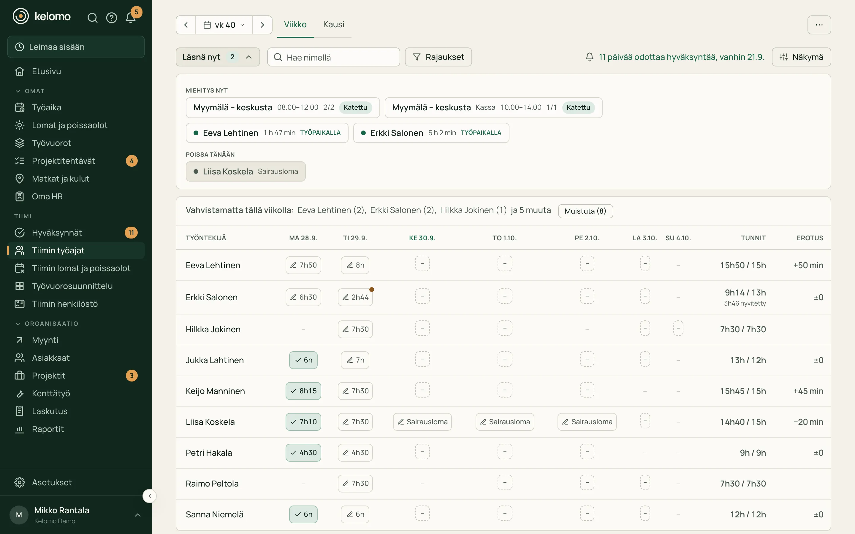The height and width of the screenshot is (534, 855).
Task: Open Hyväksynnät in sidebar
Action: (76, 232)
